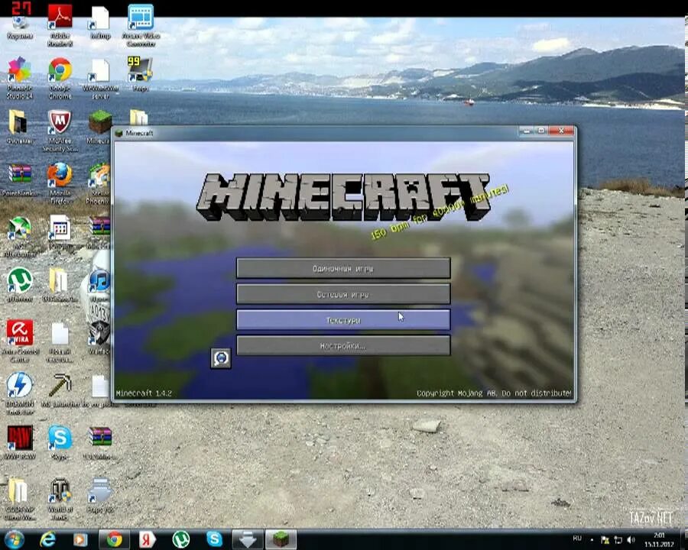Open the WeWantWar server file icon

(100, 78)
